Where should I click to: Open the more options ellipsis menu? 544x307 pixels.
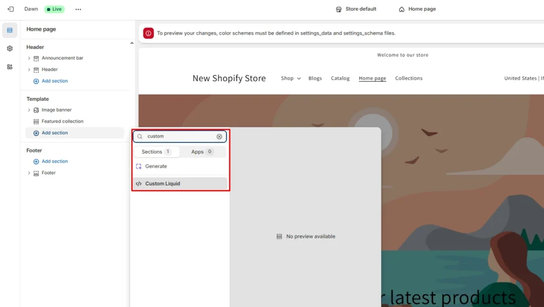tap(78, 9)
